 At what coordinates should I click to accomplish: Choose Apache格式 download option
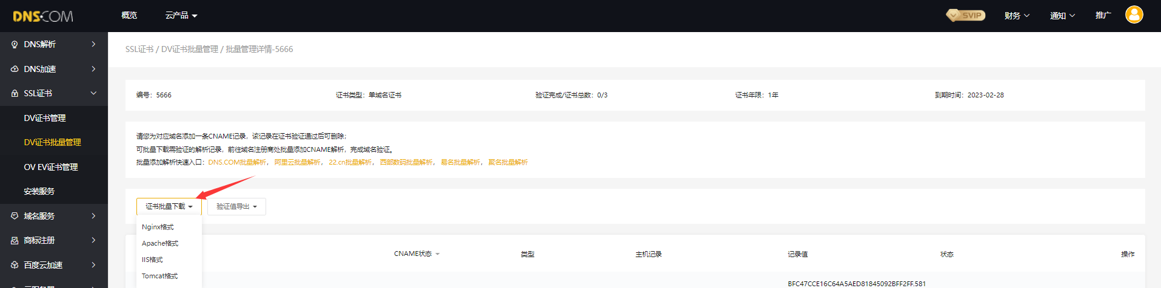pyautogui.click(x=160, y=243)
